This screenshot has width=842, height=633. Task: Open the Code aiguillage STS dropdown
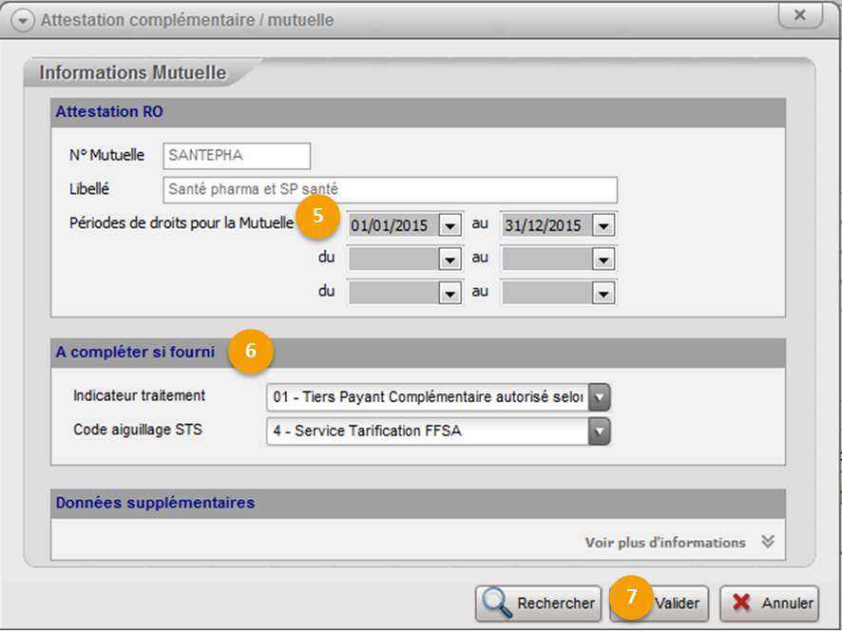tap(598, 432)
